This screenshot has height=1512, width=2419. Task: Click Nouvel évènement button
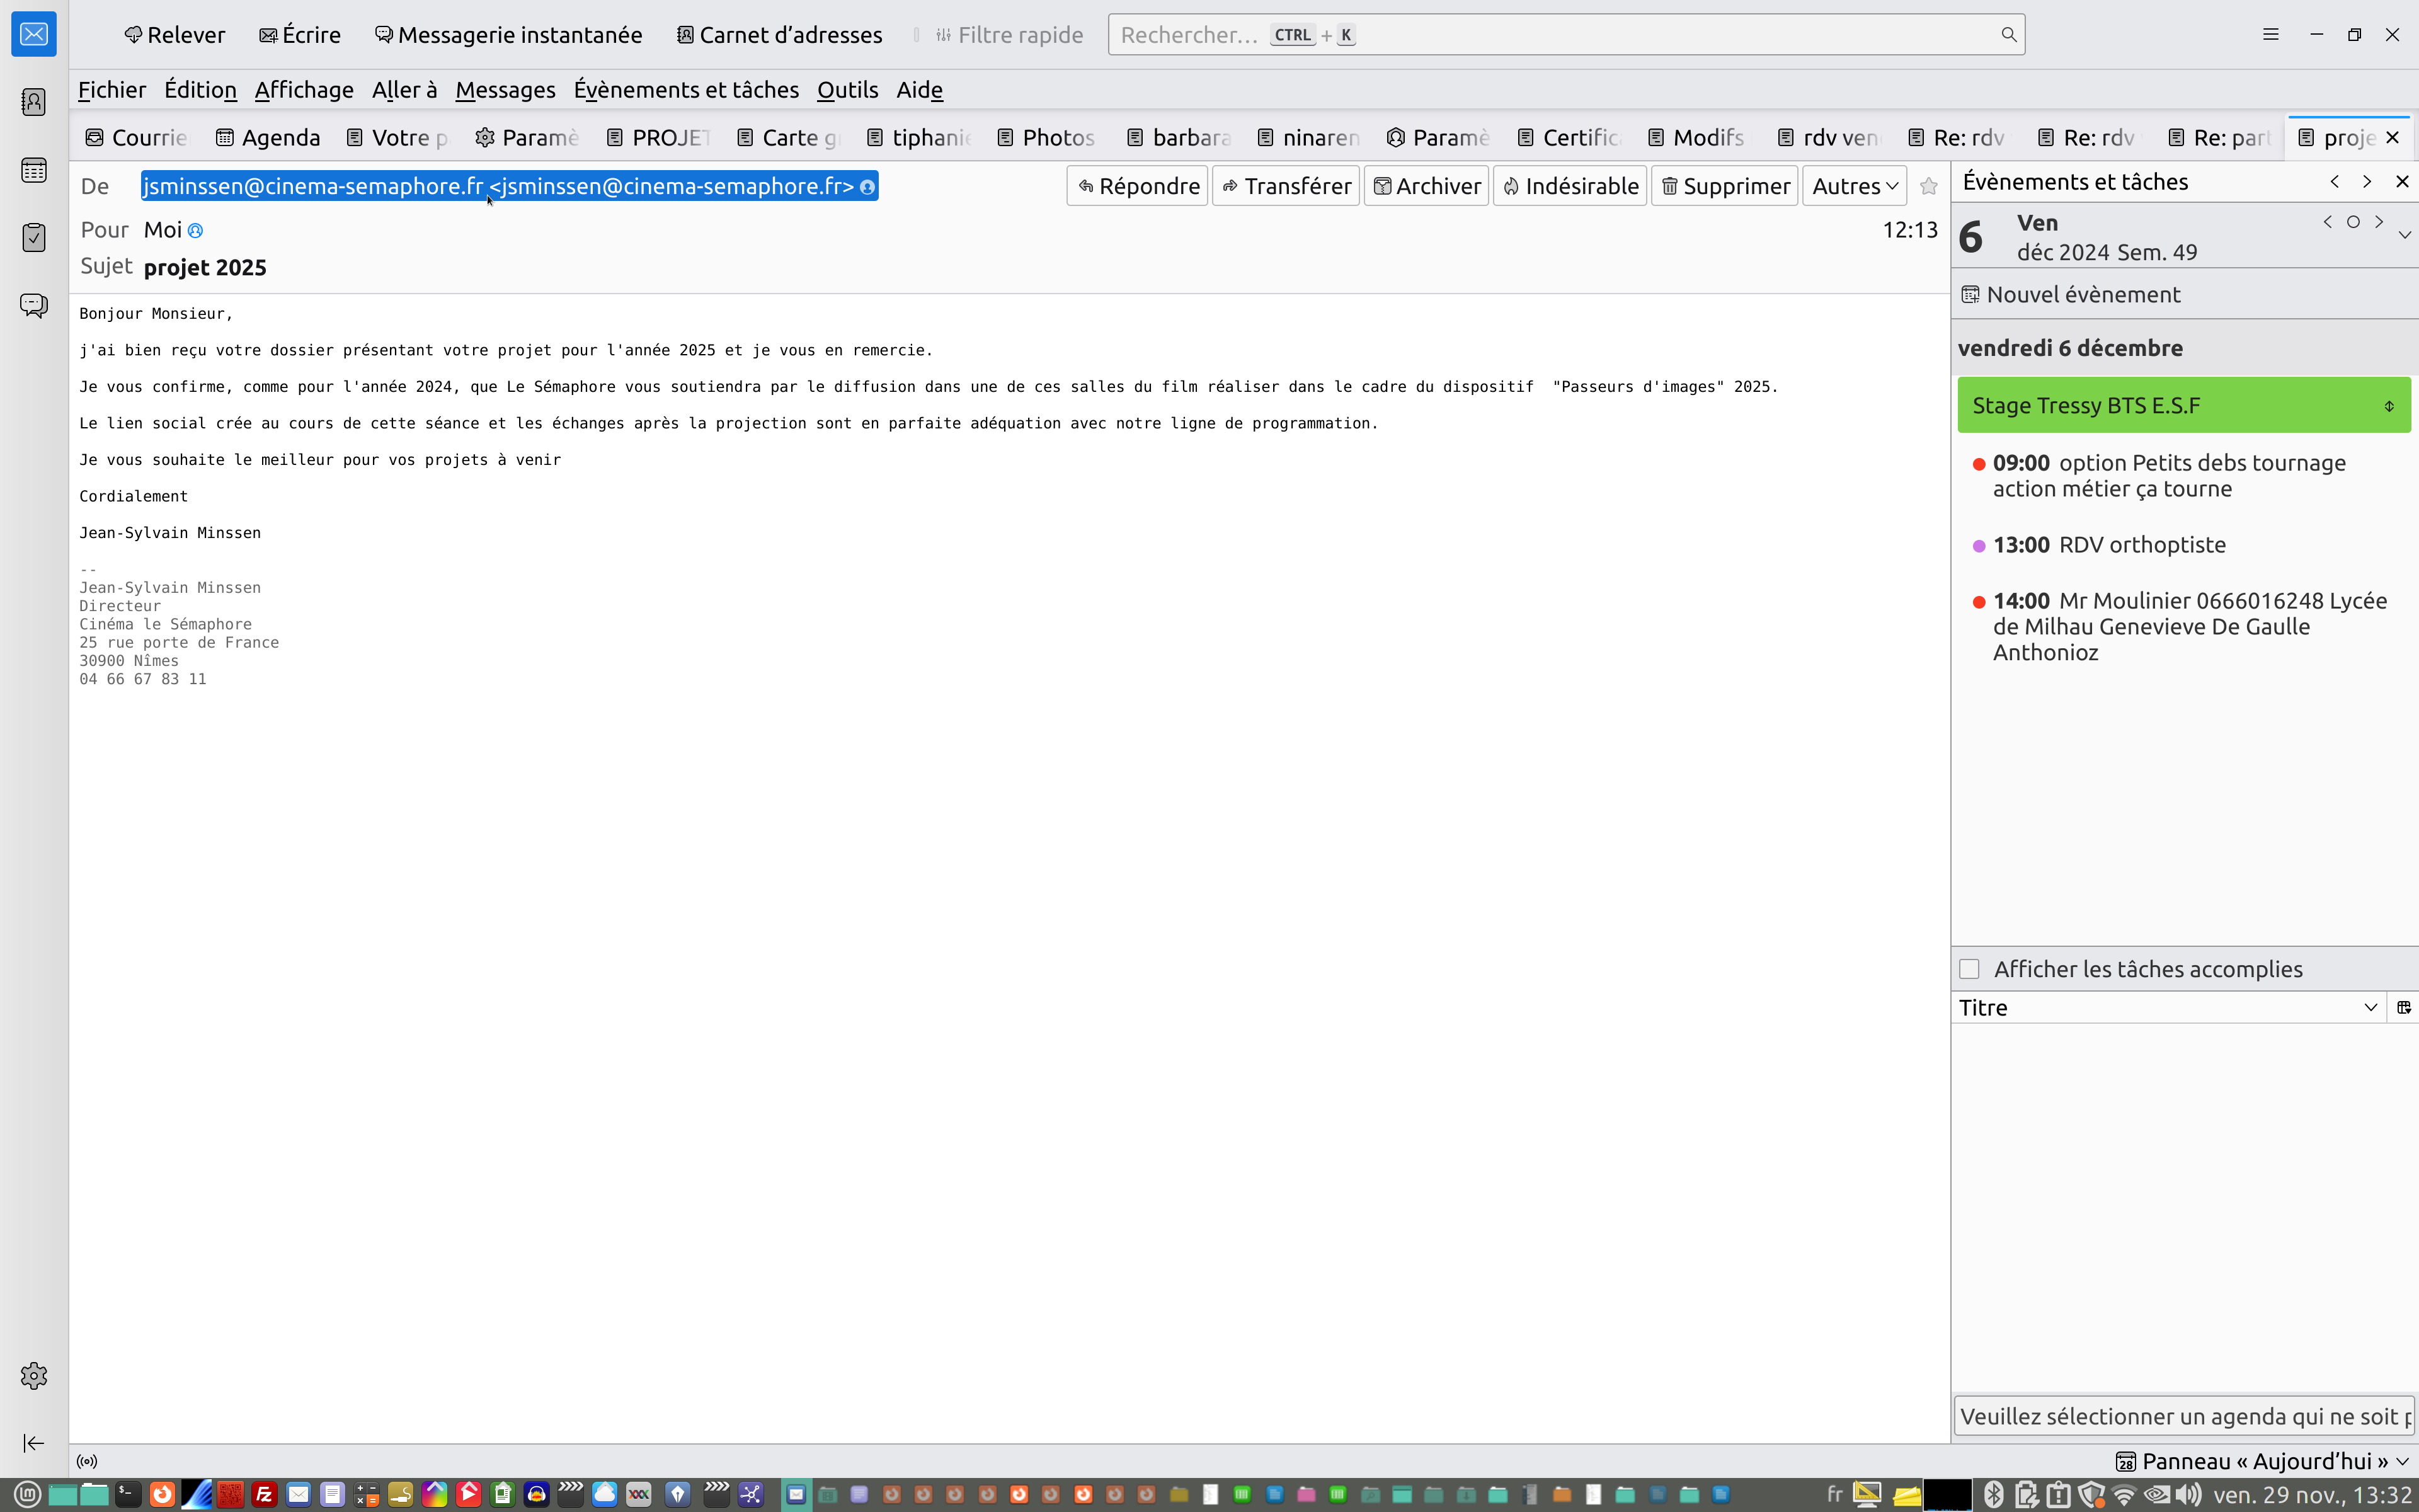click(2071, 295)
